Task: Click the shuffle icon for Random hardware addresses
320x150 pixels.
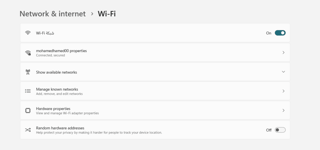Action: click(x=28, y=130)
